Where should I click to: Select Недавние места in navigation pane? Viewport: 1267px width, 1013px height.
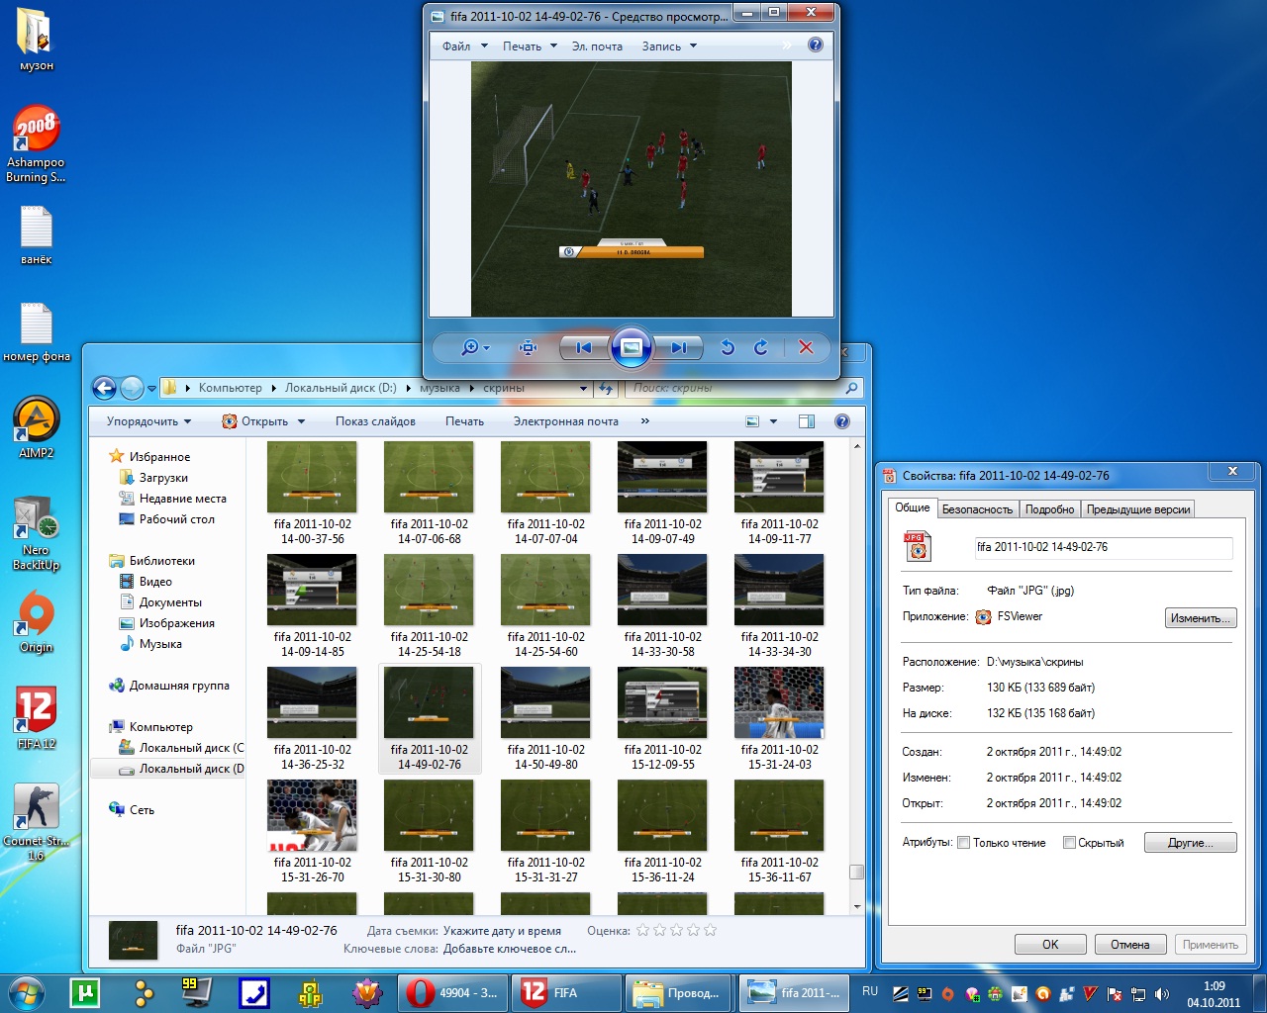[x=183, y=499]
